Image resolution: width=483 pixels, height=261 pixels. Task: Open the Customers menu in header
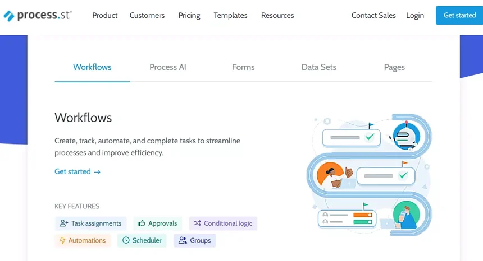(x=147, y=16)
